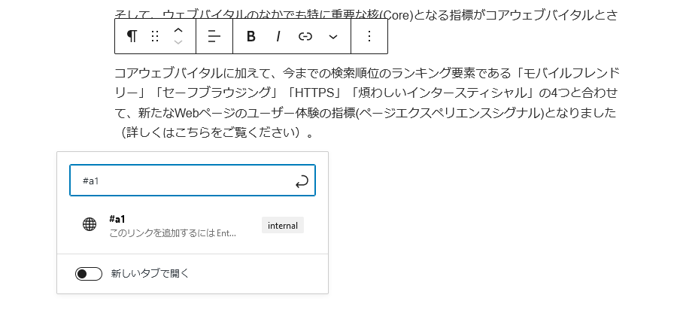This screenshot has width=677, height=310.
Task: Click the globe icon beside #a1 suggestion
Action: [90, 224]
